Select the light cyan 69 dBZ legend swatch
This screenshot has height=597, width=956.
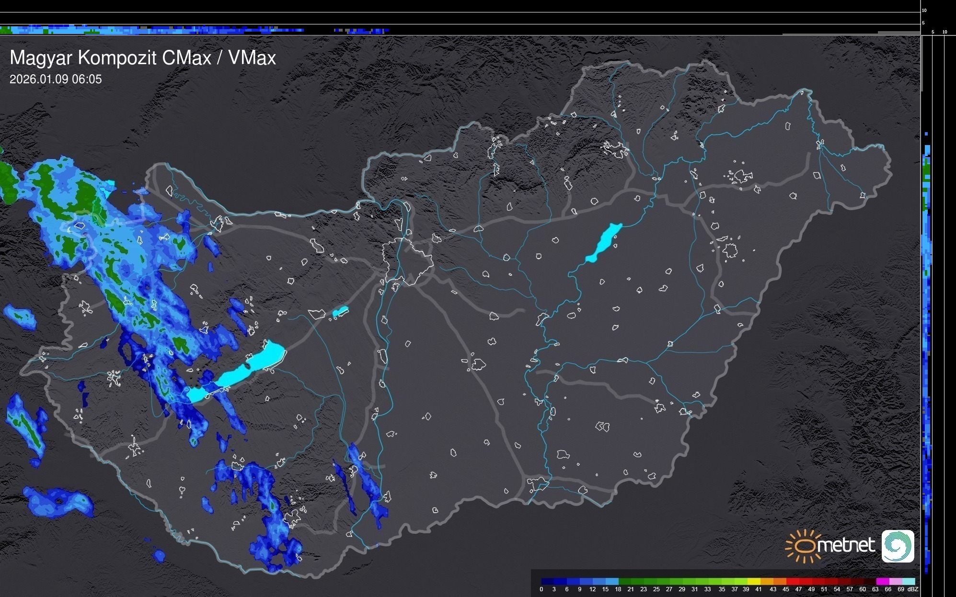click(908, 581)
